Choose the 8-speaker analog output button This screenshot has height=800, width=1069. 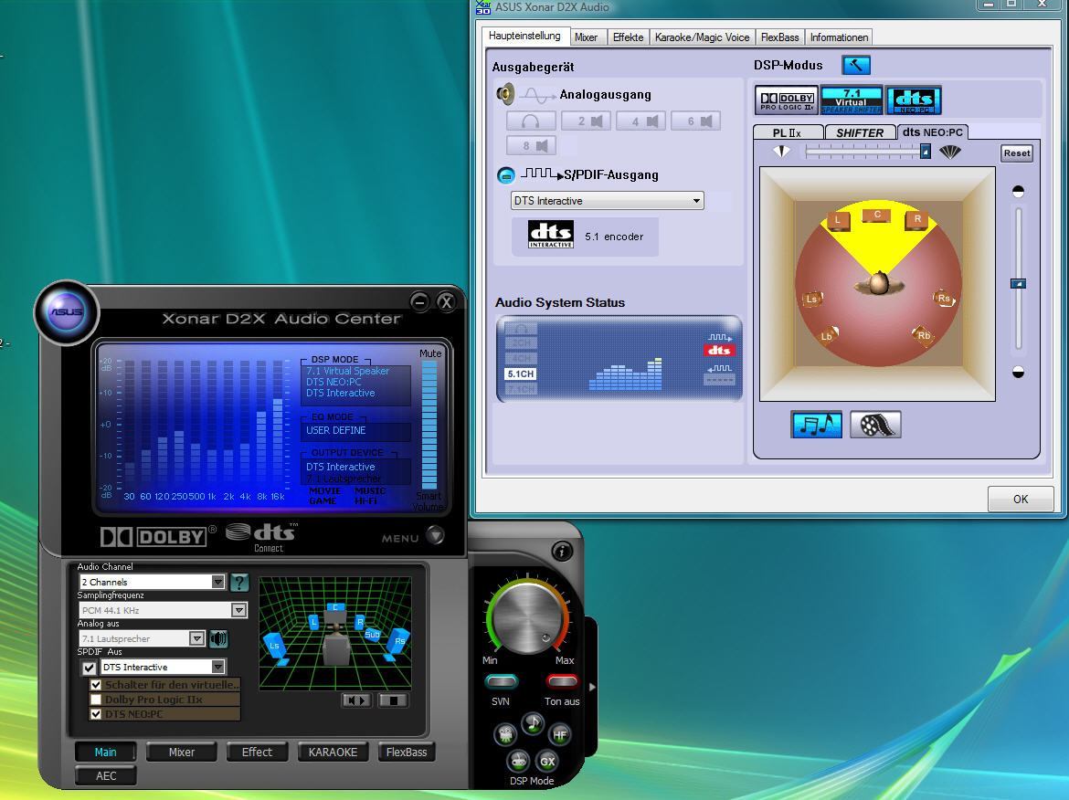point(531,145)
